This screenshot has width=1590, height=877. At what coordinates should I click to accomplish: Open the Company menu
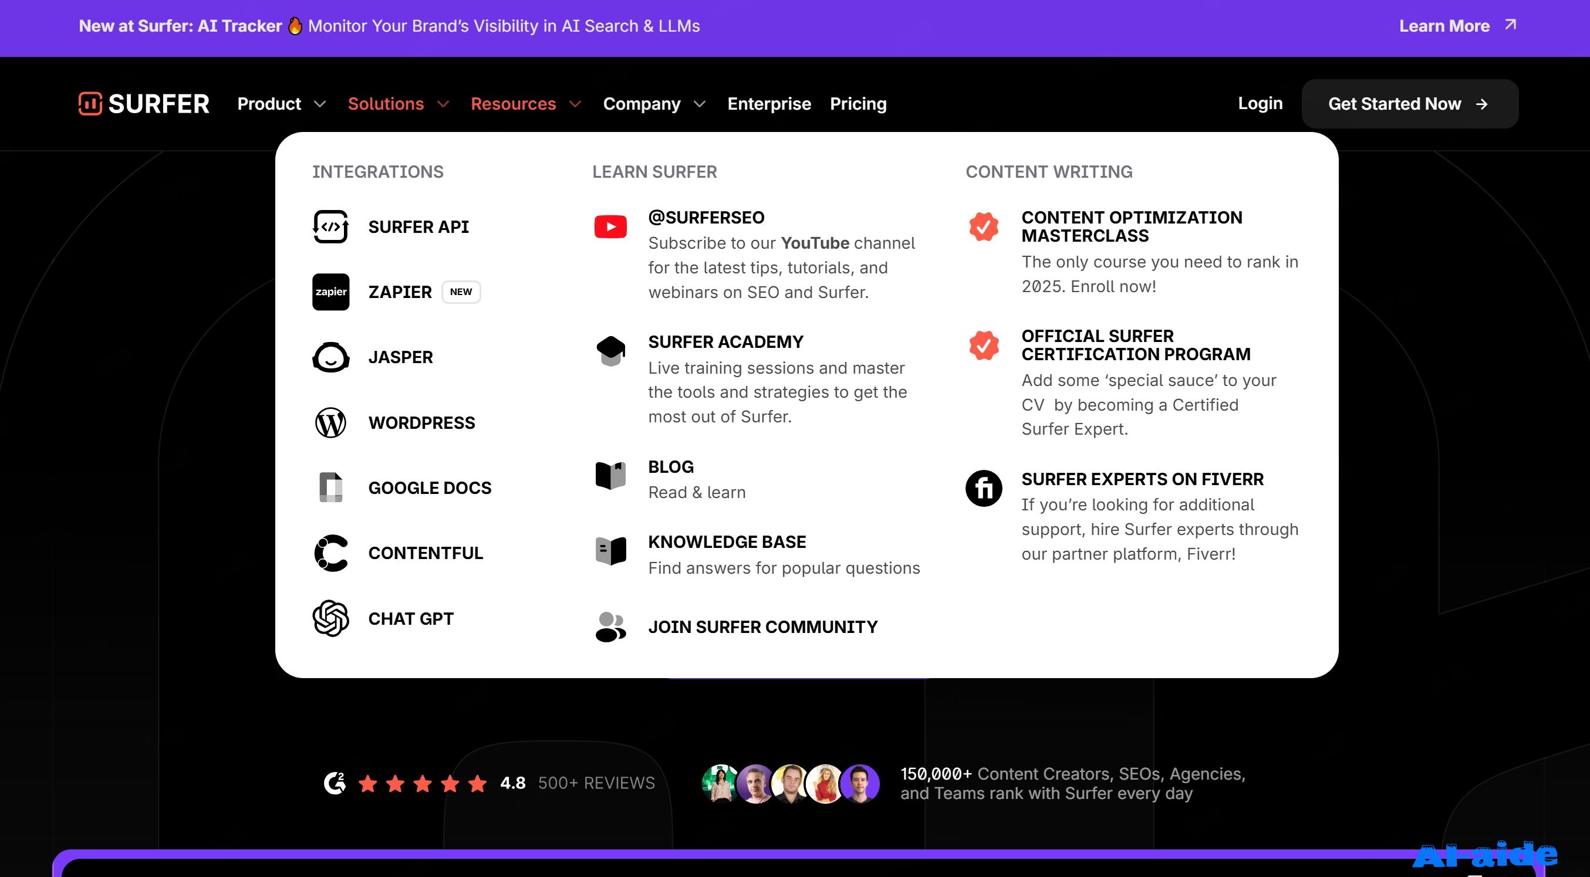(x=642, y=104)
